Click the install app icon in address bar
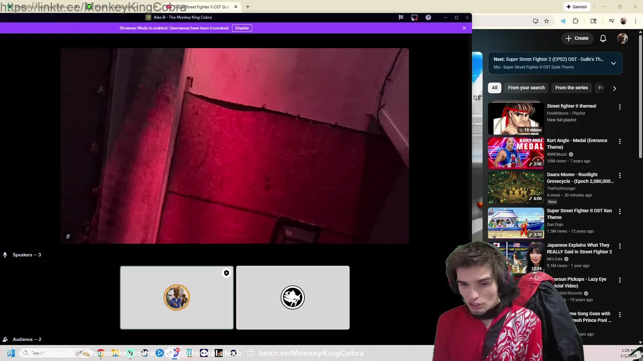The image size is (643, 361). [535, 21]
